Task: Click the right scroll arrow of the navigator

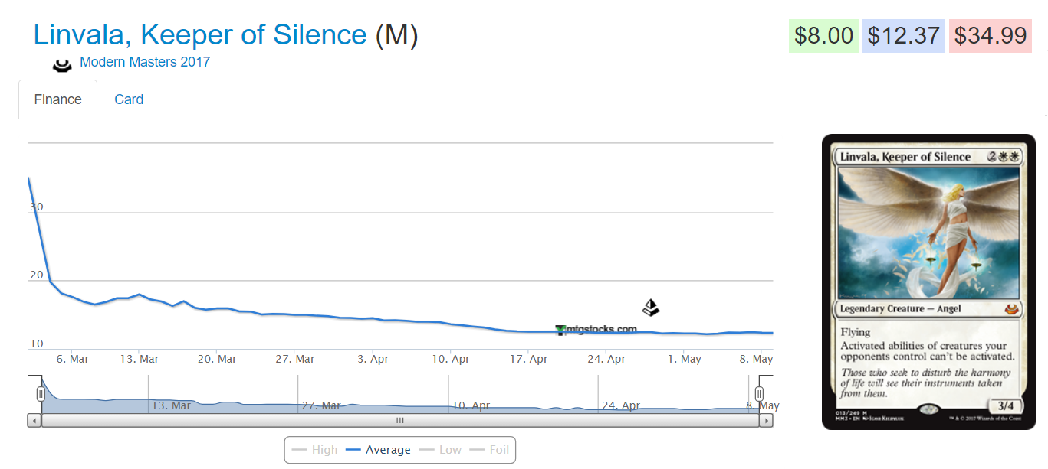Action: click(x=767, y=420)
